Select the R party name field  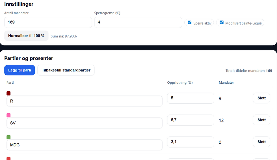85,101
